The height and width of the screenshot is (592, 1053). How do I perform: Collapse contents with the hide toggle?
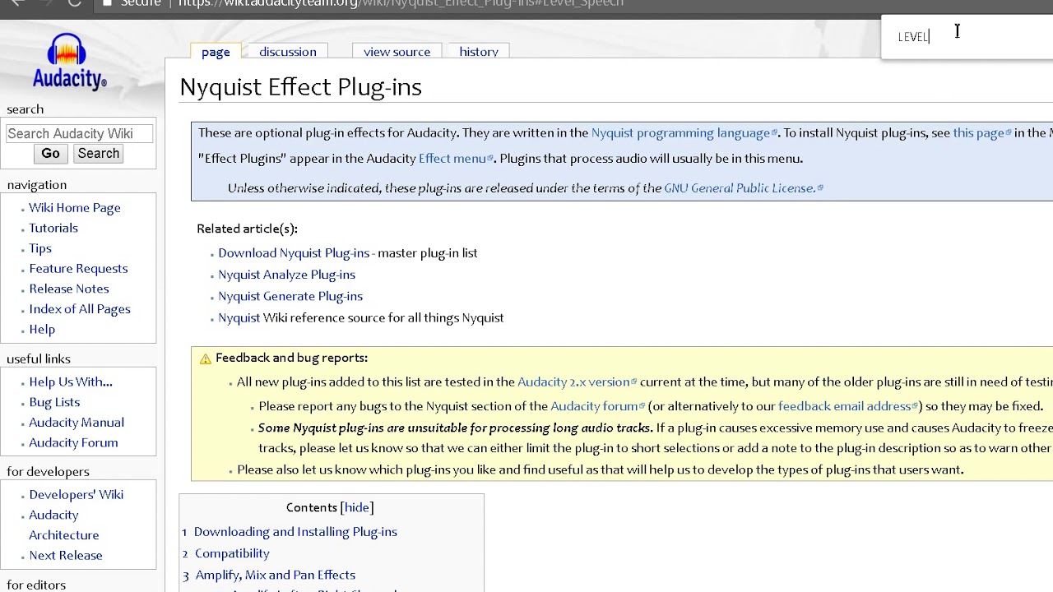[x=356, y=508]
